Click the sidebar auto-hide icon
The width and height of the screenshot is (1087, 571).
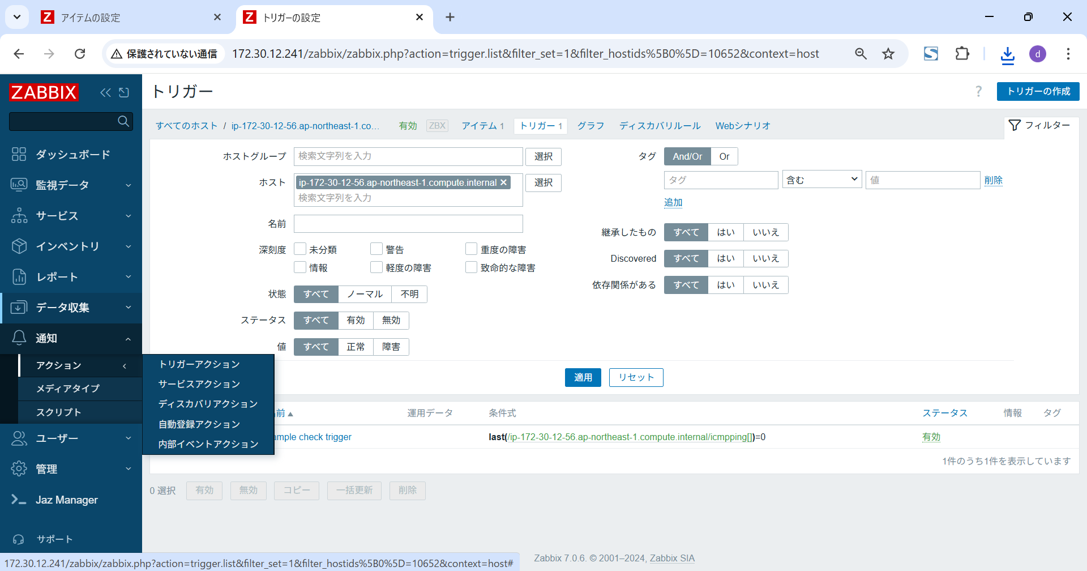[x=124, y=92]
